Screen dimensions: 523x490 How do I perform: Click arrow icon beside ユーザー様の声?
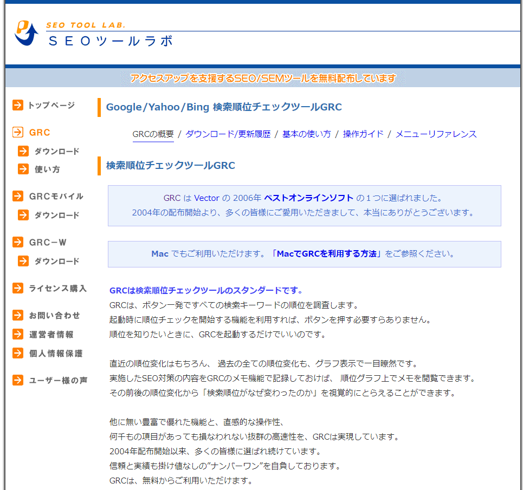[18, 380]
